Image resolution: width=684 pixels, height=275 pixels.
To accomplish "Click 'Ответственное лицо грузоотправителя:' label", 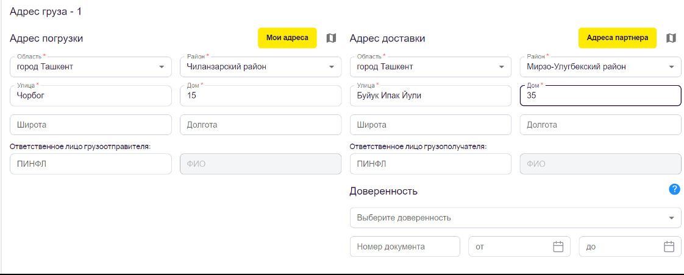I will tap(80, 146).
